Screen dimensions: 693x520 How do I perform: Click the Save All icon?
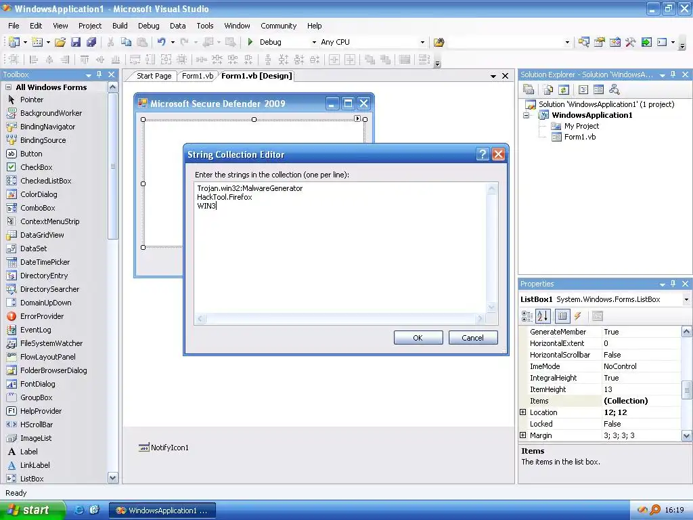click(91, 42)
